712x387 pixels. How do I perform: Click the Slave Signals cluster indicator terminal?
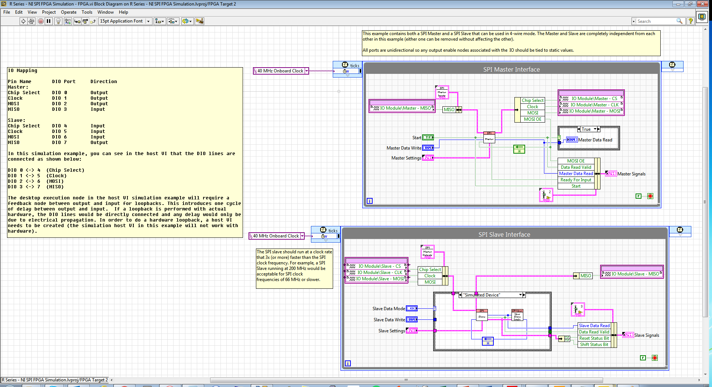tap(628, 335)
